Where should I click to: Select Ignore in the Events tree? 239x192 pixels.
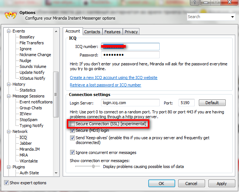point(25,49)
